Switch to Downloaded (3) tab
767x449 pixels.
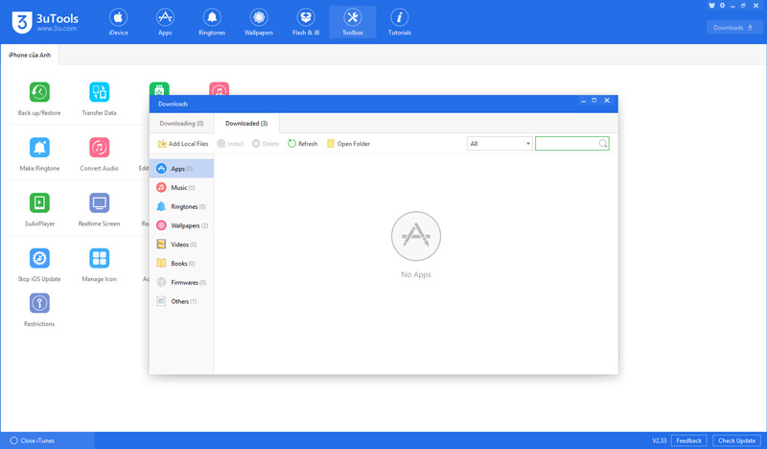point(246,124)
